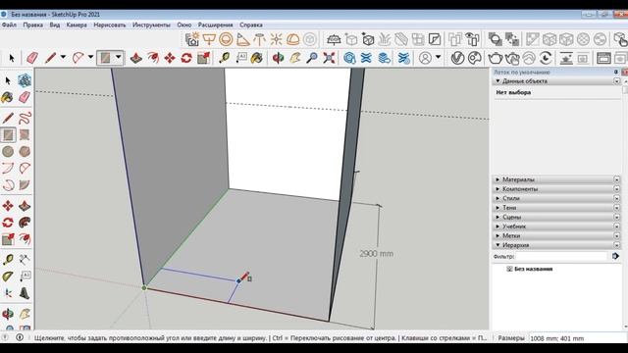Select the Offset tool in top toolbar
628x353 pixels.
click(153, 58)
